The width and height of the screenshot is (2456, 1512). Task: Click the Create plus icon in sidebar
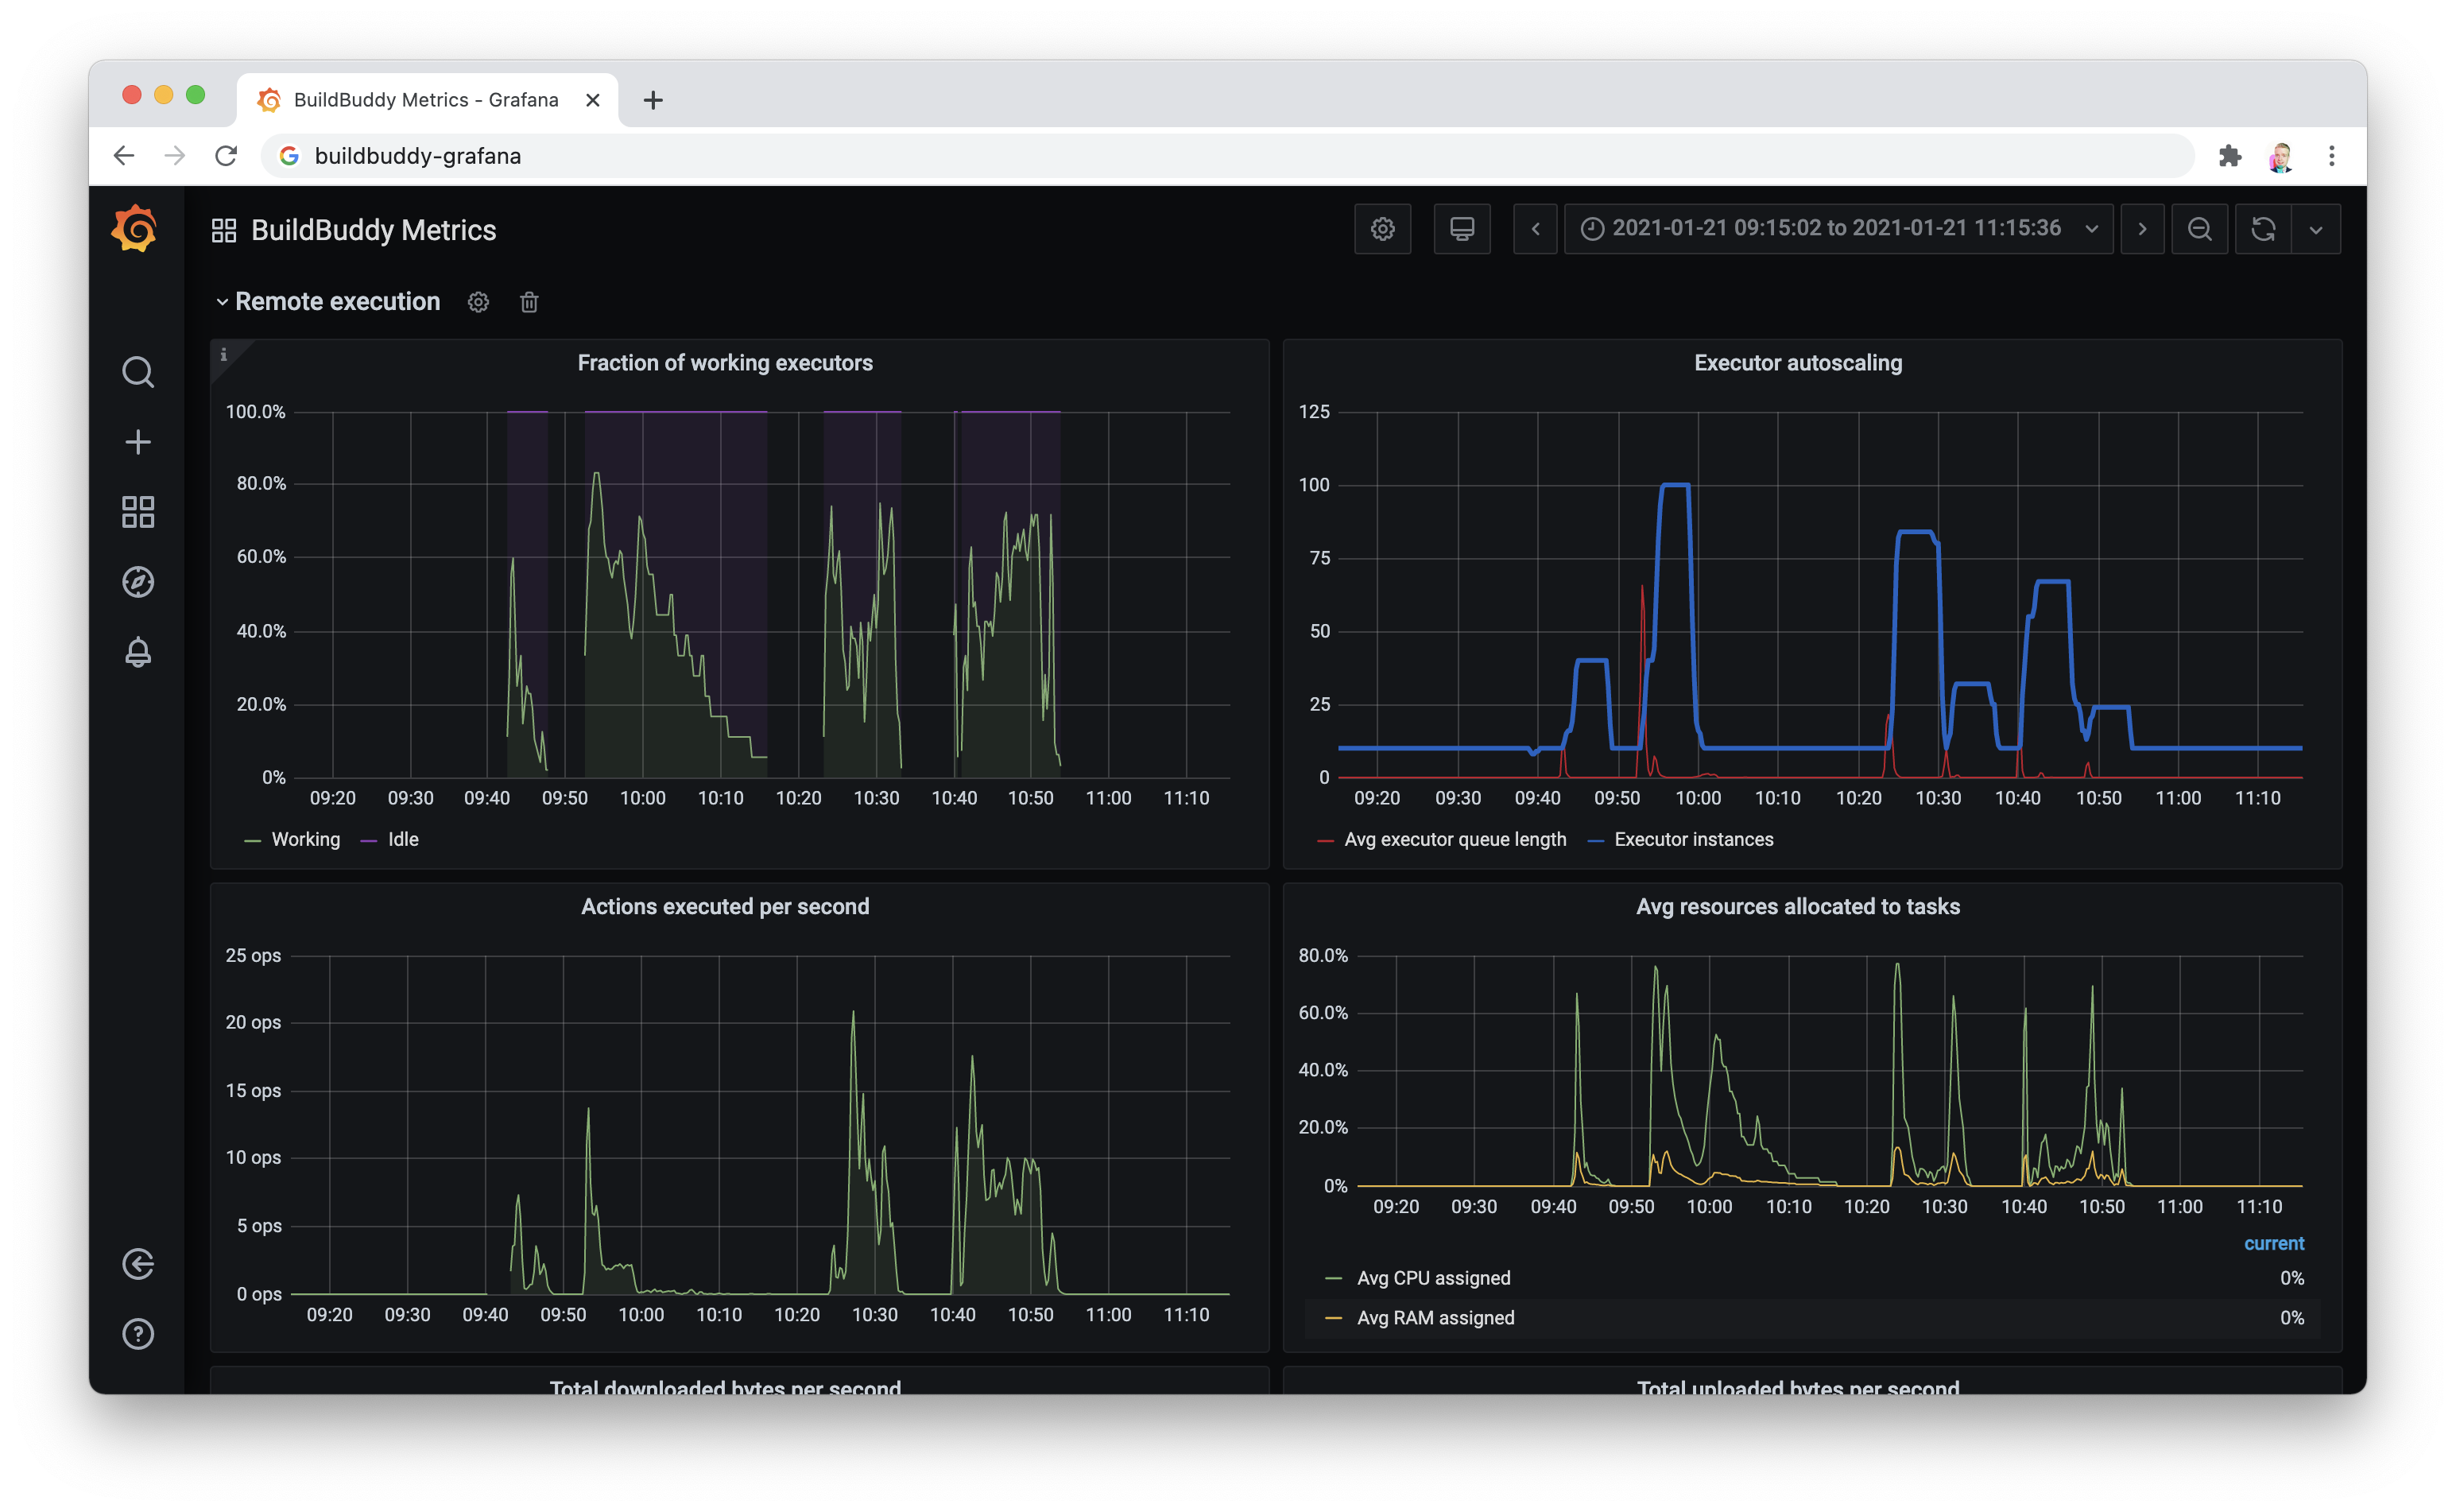tap(138, 442)
